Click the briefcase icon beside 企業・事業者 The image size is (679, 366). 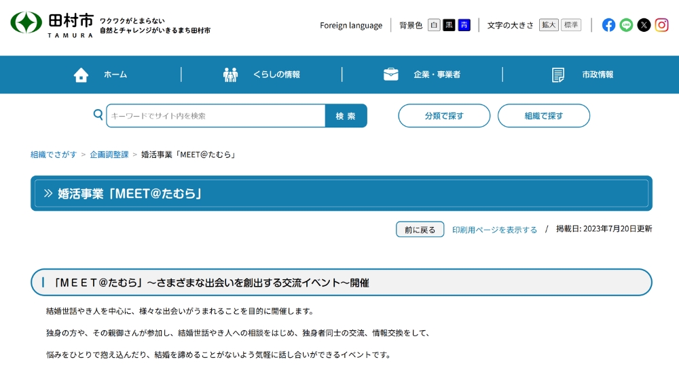click(391, 75)
